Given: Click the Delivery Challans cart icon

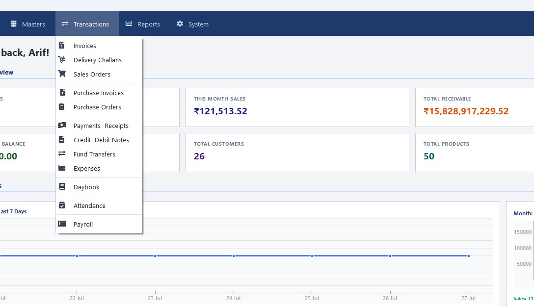Looking at the screenshot, I should point(62,59).
